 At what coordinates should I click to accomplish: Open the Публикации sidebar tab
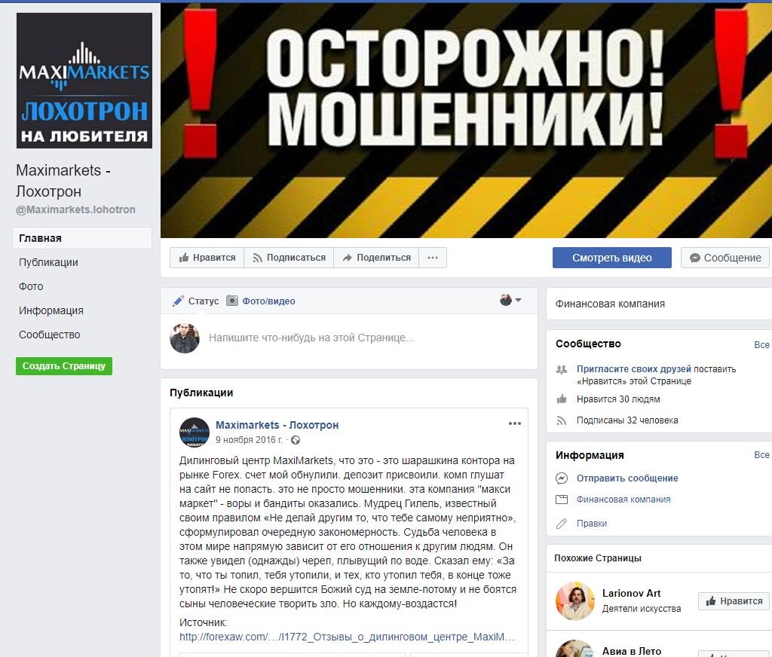[x=48, y=262]
